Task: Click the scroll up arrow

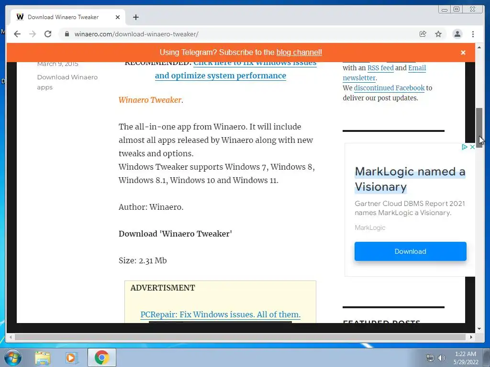Action: point(479,47)
